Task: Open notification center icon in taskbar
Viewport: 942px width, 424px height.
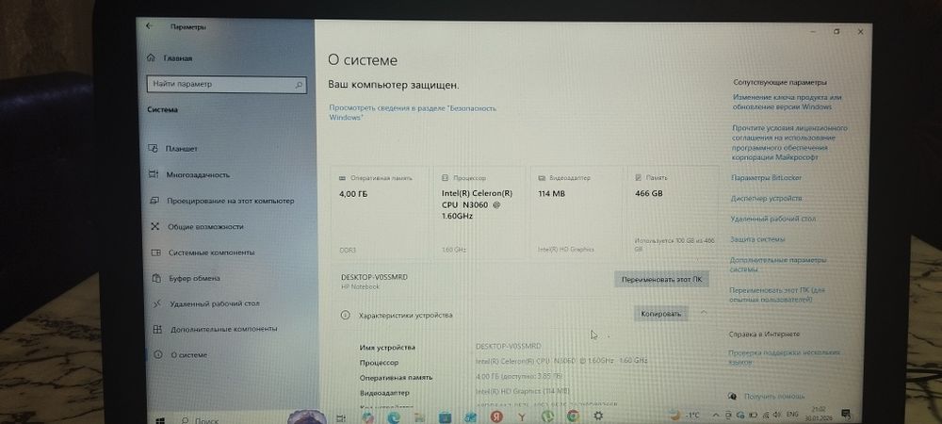Action: coord(846,414)
